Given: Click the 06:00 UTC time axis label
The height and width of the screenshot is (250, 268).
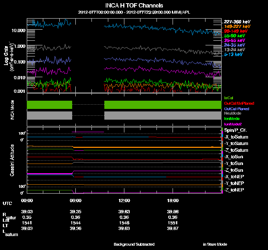Looking at the screenshot, I should click(x=76, y=200).
